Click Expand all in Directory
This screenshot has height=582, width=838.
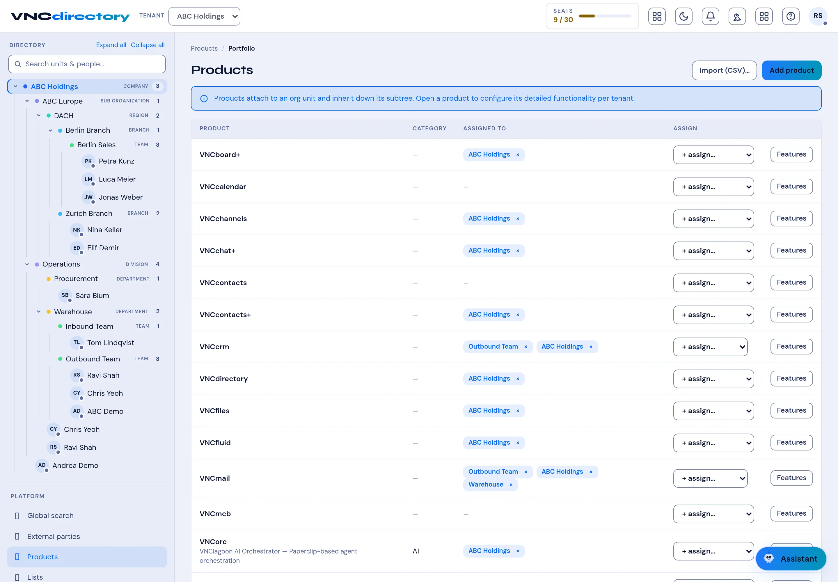[111, 45]
